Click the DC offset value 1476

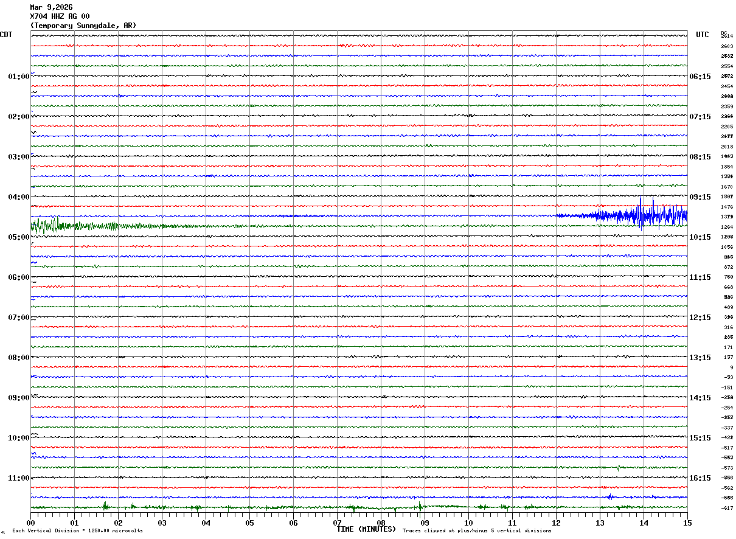(x=727, y=207)
